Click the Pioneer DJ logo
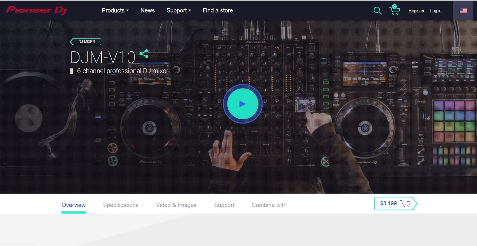This screenshot has width=477, height=246. pyautogui.click(x=36, y=10)
